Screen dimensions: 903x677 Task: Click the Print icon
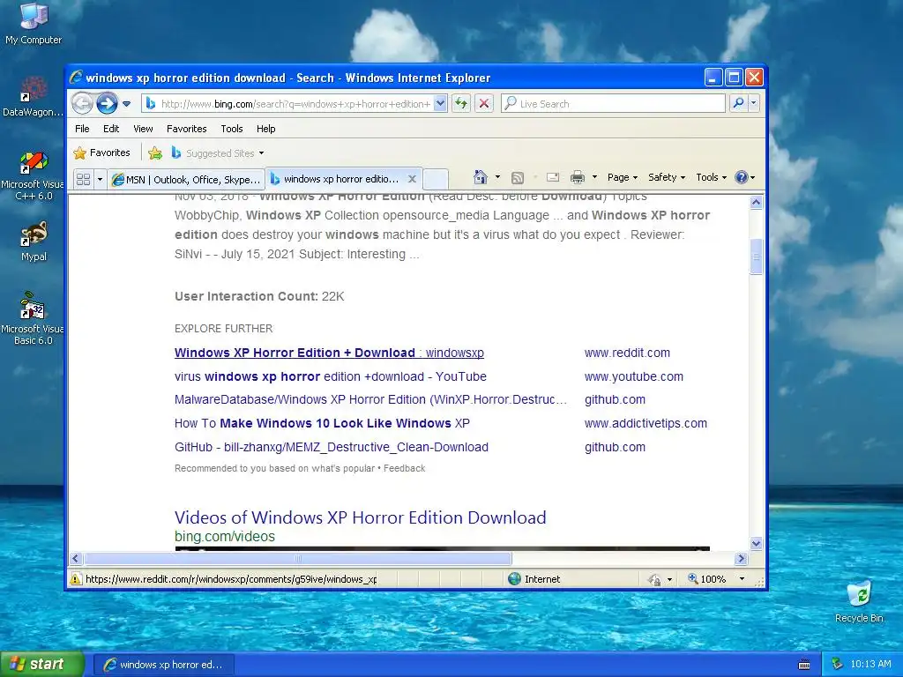pos(577,177)
